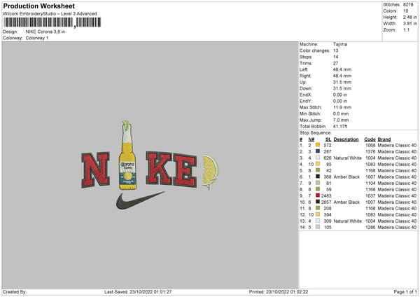Click the navy blue swatch in stop 2

tap(317, 151)
